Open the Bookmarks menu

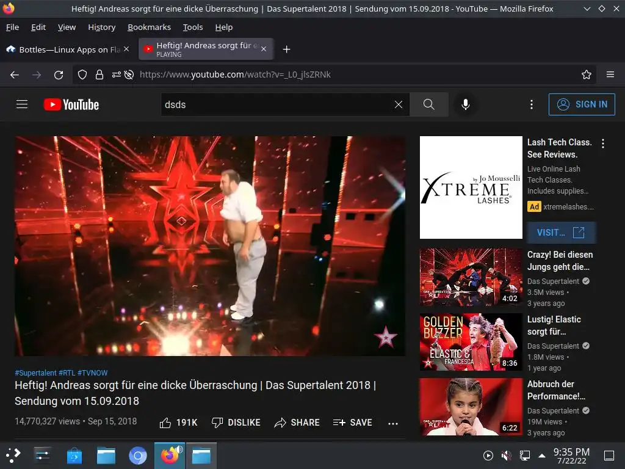(149, 27)
